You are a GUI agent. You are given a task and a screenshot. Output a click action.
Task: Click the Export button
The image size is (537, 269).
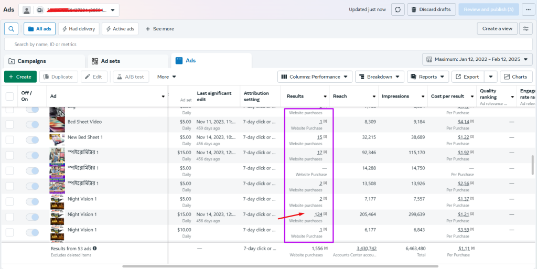pos(467,77)
